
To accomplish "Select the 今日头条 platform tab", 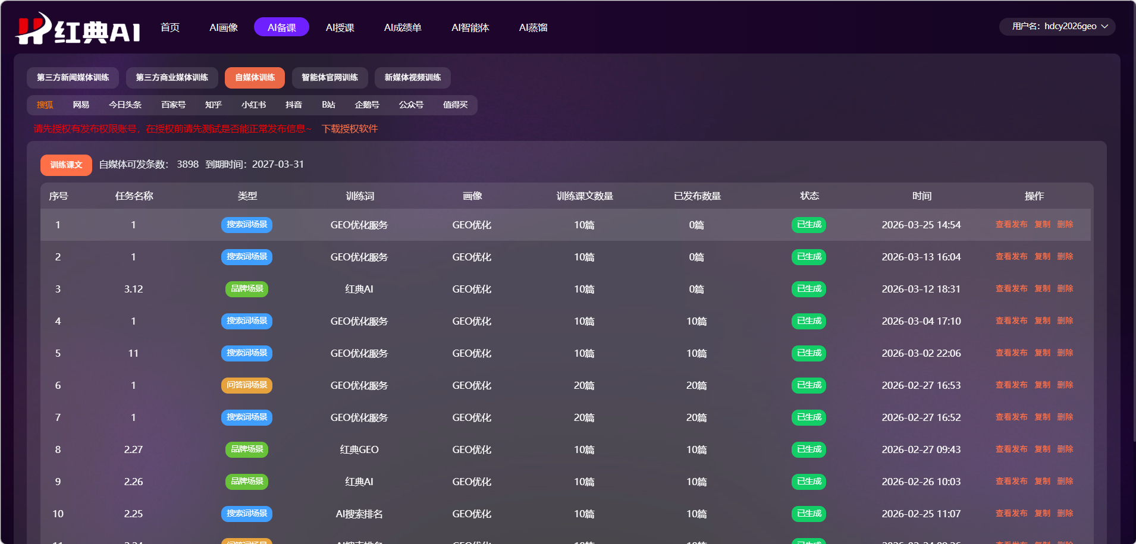I will click(125, 105).
